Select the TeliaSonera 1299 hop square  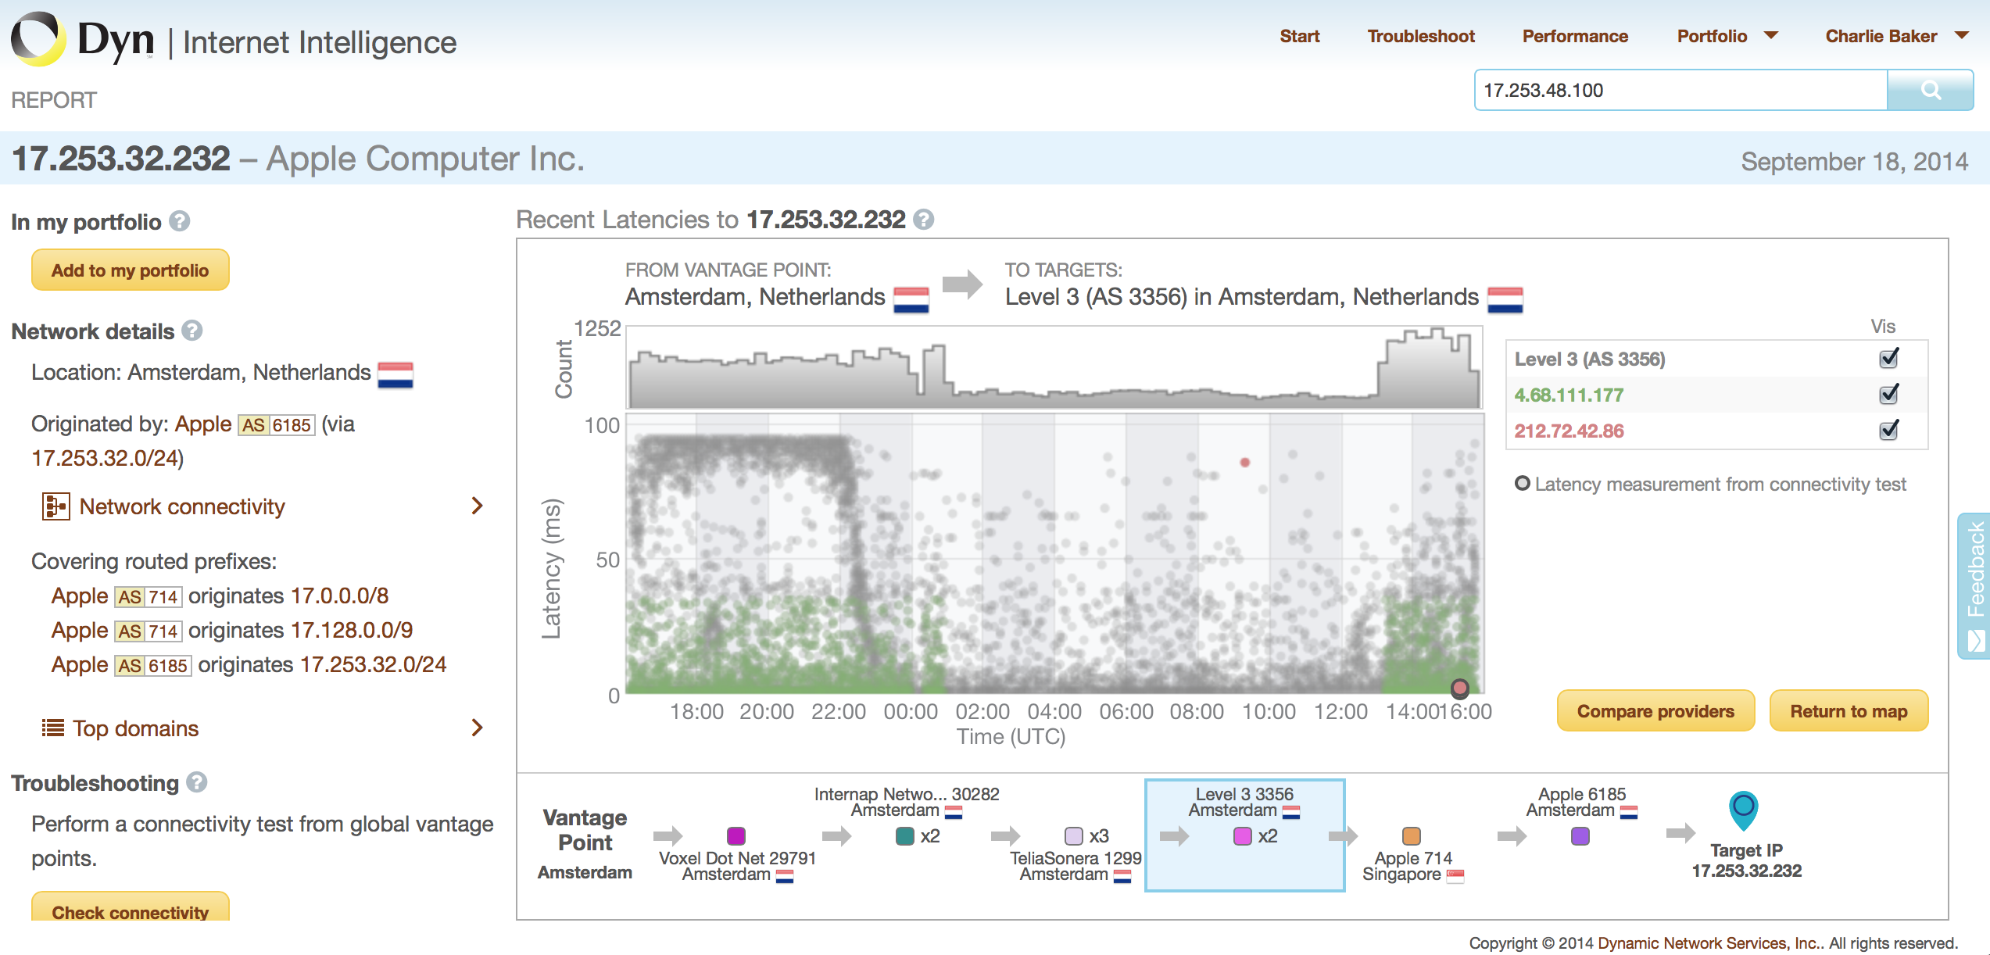[1074, 836]
